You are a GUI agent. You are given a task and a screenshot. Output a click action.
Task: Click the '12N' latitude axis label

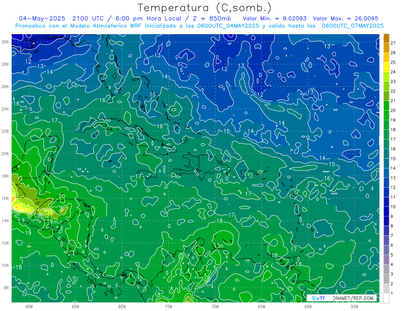click(5, 243)
